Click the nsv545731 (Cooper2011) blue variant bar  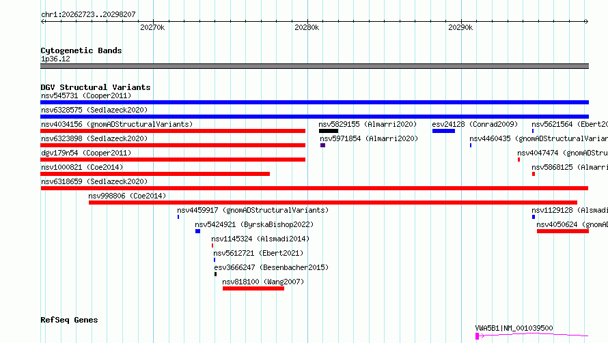314,102
